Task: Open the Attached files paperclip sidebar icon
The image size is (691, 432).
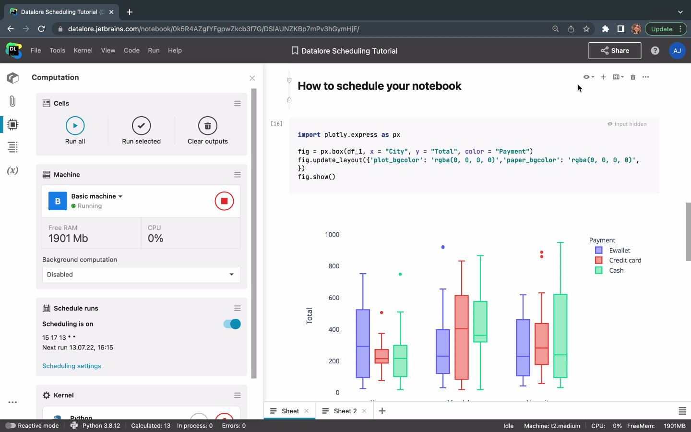Action: click(x=12, y=101)
